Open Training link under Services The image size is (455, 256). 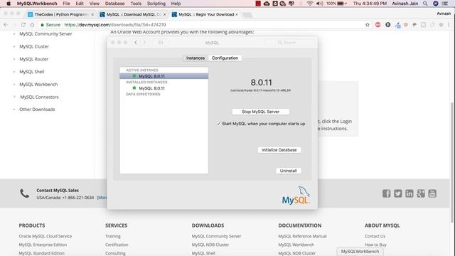tap(113, 236)
